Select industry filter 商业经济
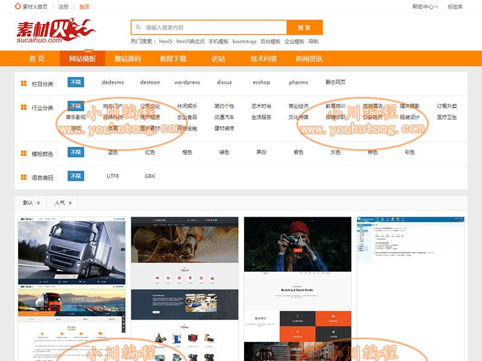The image size is (482, 361). tap(298, 106)
